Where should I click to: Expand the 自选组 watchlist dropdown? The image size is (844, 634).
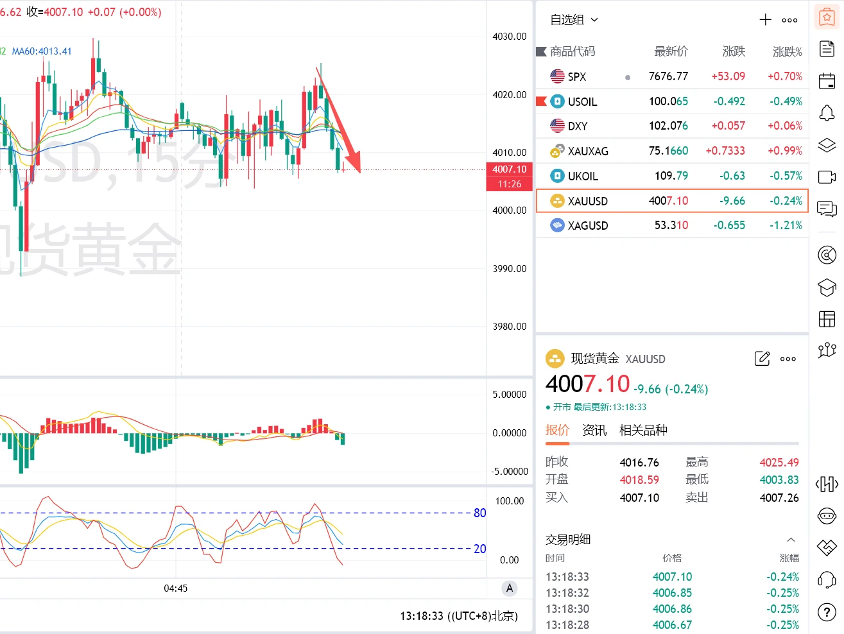tap(574, 20)
